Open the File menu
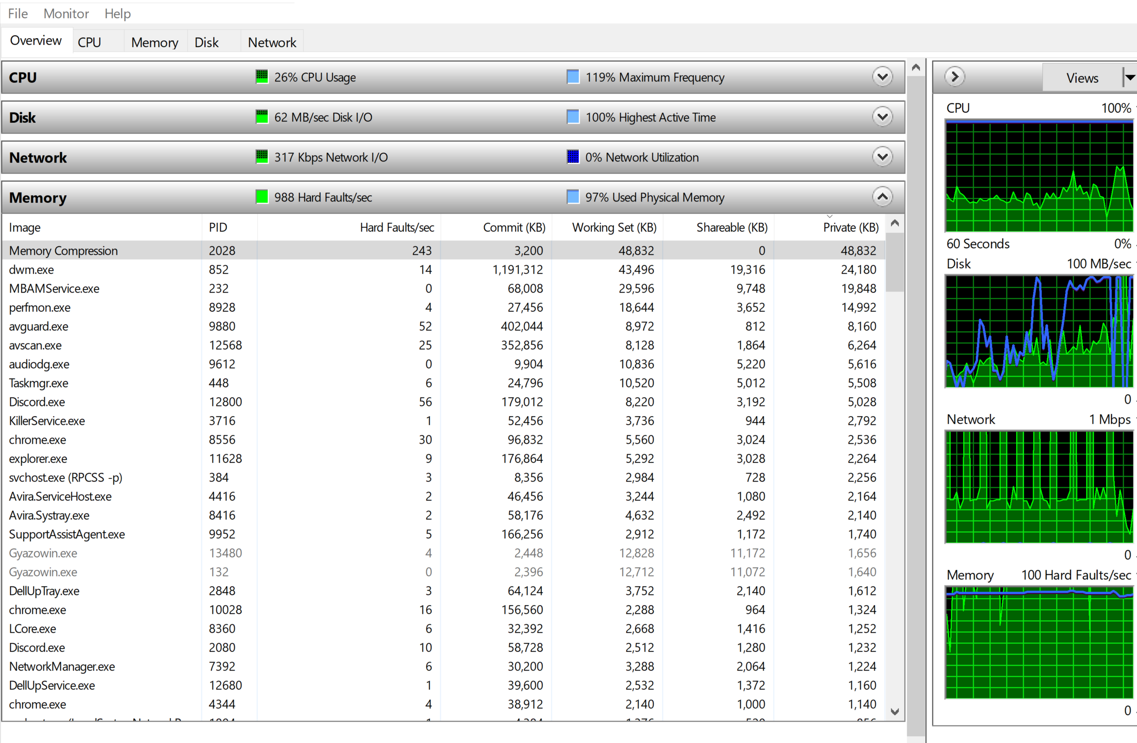1137x743 pixels. (x=17, y=14)
